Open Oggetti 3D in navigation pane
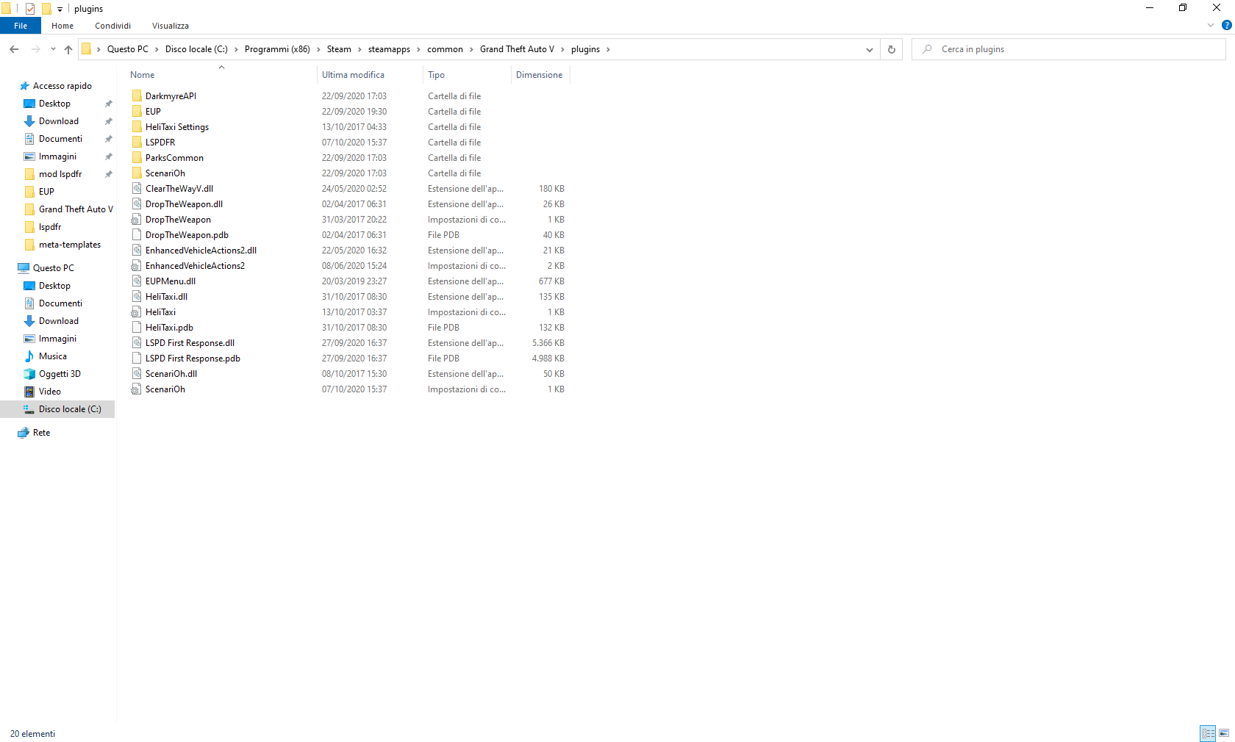The image size is (1235, 742). [x=60, y=374]
